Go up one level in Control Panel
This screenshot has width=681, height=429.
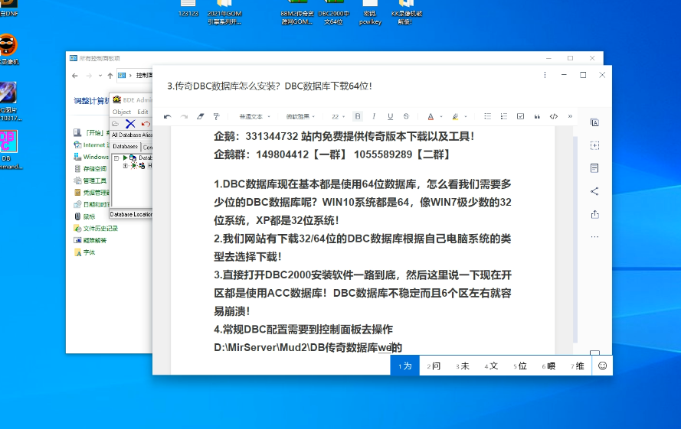tap(110, 76)
